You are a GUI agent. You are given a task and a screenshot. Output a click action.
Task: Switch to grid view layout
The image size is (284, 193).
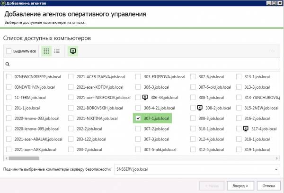[47, 51]
